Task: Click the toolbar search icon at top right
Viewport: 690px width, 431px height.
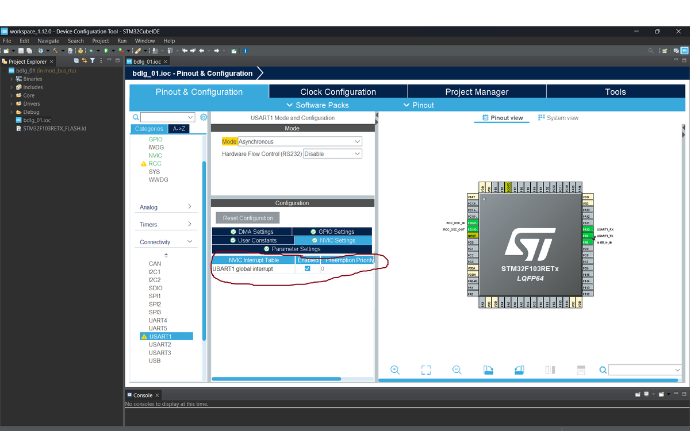Action: [651, 51]
